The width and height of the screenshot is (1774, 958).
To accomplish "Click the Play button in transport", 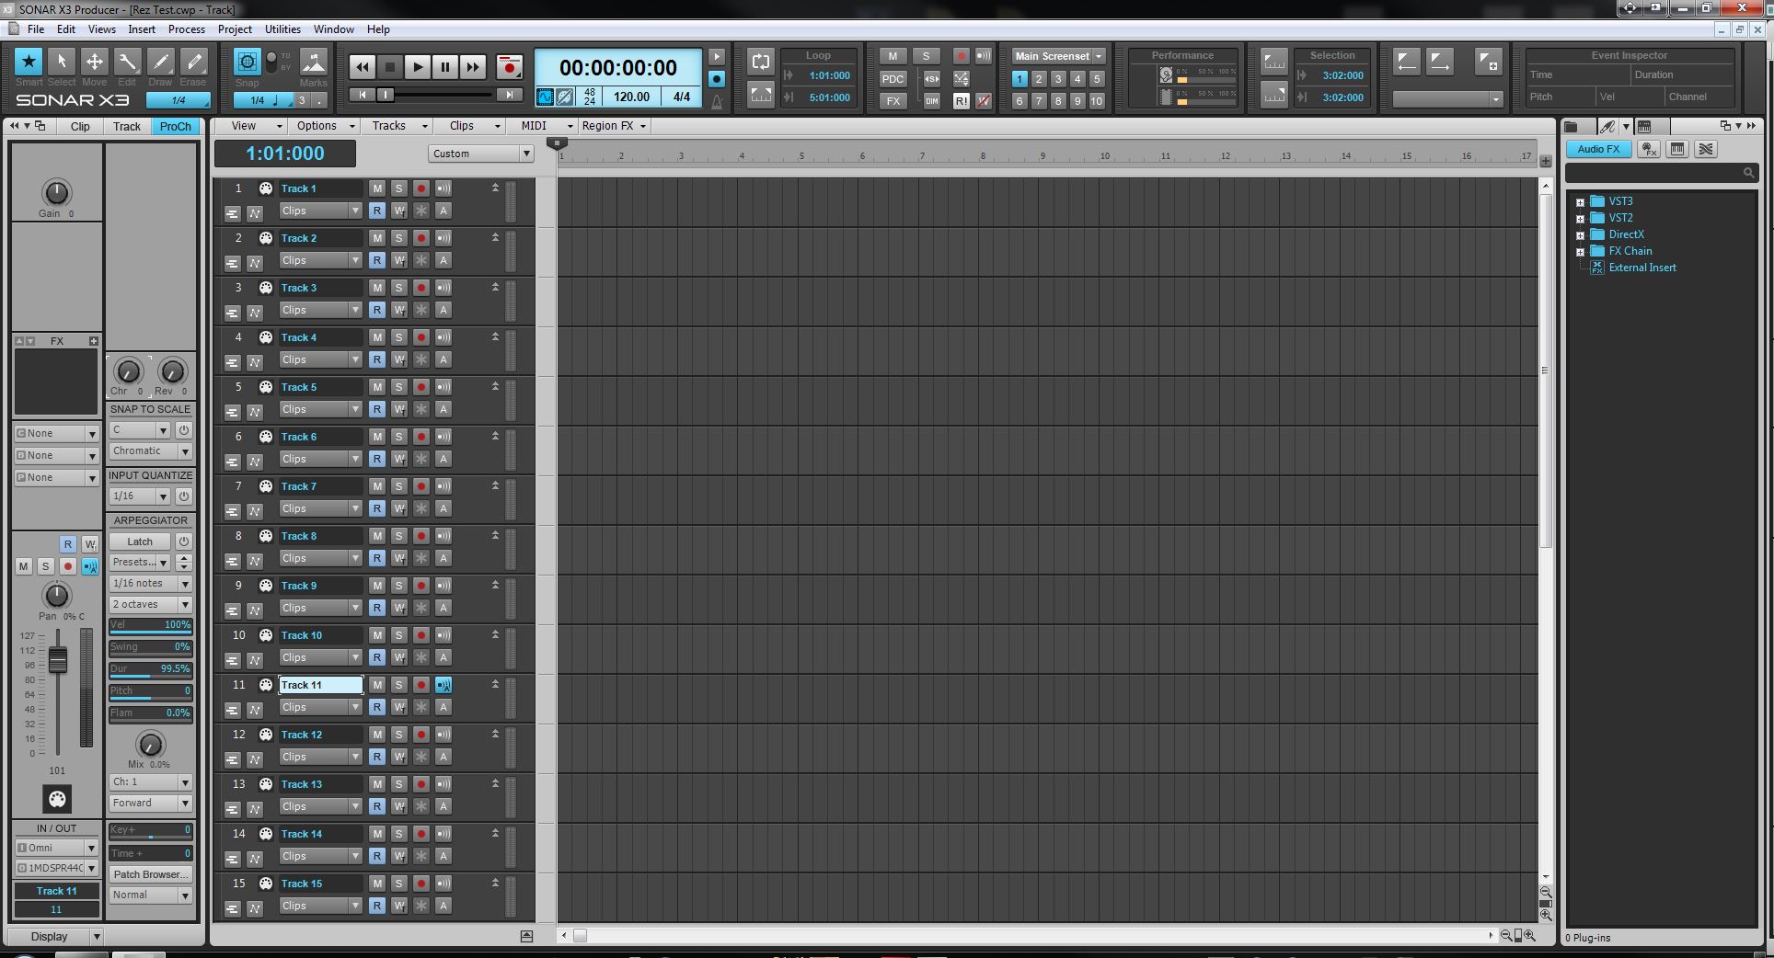I will coord(417,67).
